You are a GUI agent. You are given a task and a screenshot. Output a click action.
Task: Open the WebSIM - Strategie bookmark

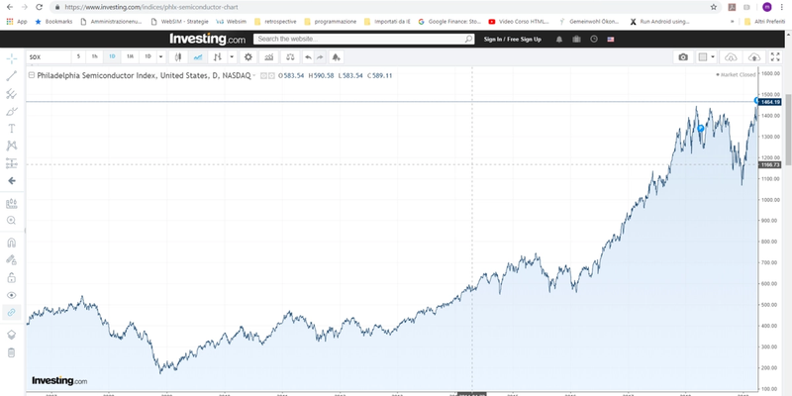click(180, 22)
